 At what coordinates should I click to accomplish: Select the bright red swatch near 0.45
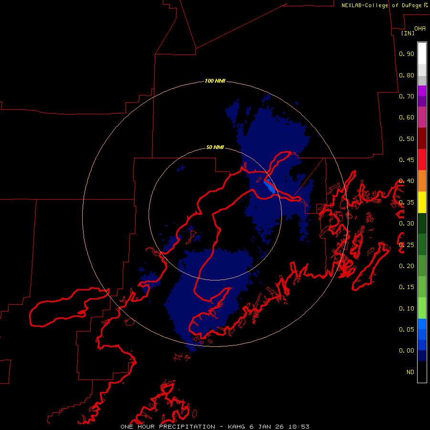click(x=422, y=160)
